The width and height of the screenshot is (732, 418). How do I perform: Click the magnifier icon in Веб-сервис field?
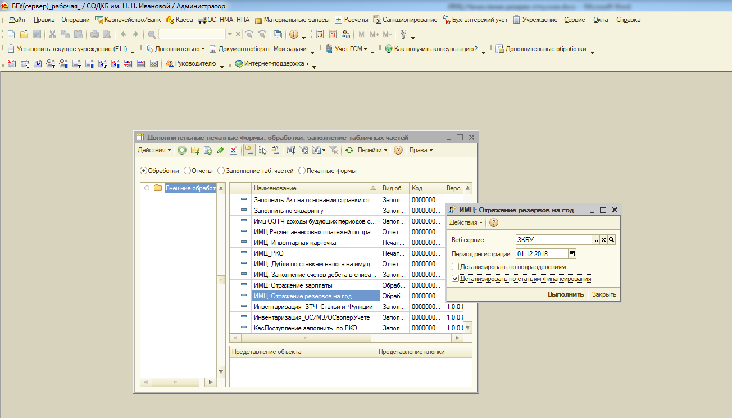coord(612,240)
